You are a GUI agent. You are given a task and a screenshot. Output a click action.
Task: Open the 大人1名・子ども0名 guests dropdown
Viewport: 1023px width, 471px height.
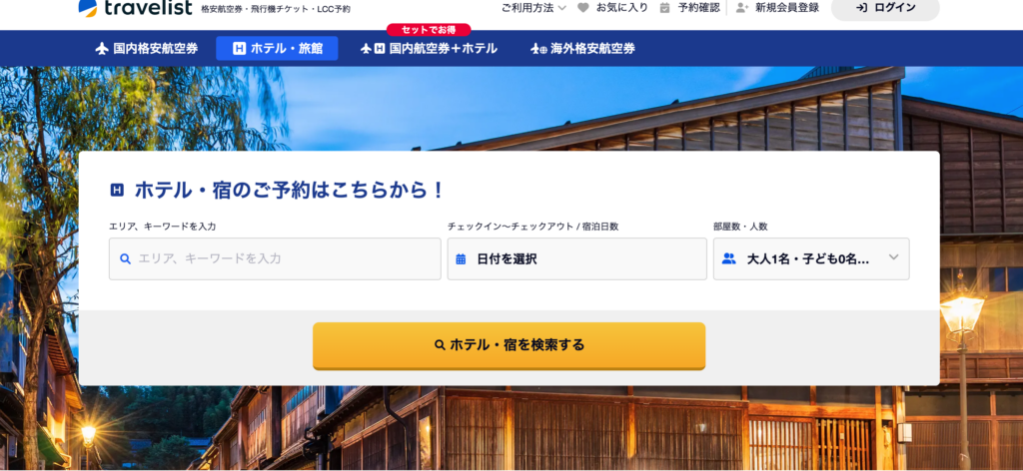pos(811,258)
